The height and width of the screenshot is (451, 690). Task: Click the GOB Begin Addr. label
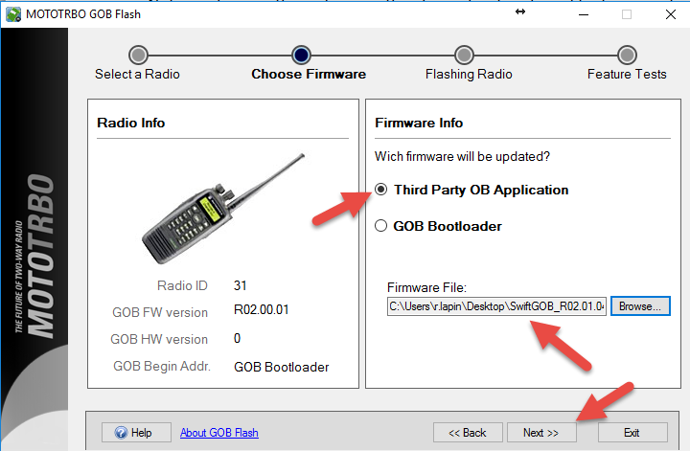click(162, 366)
